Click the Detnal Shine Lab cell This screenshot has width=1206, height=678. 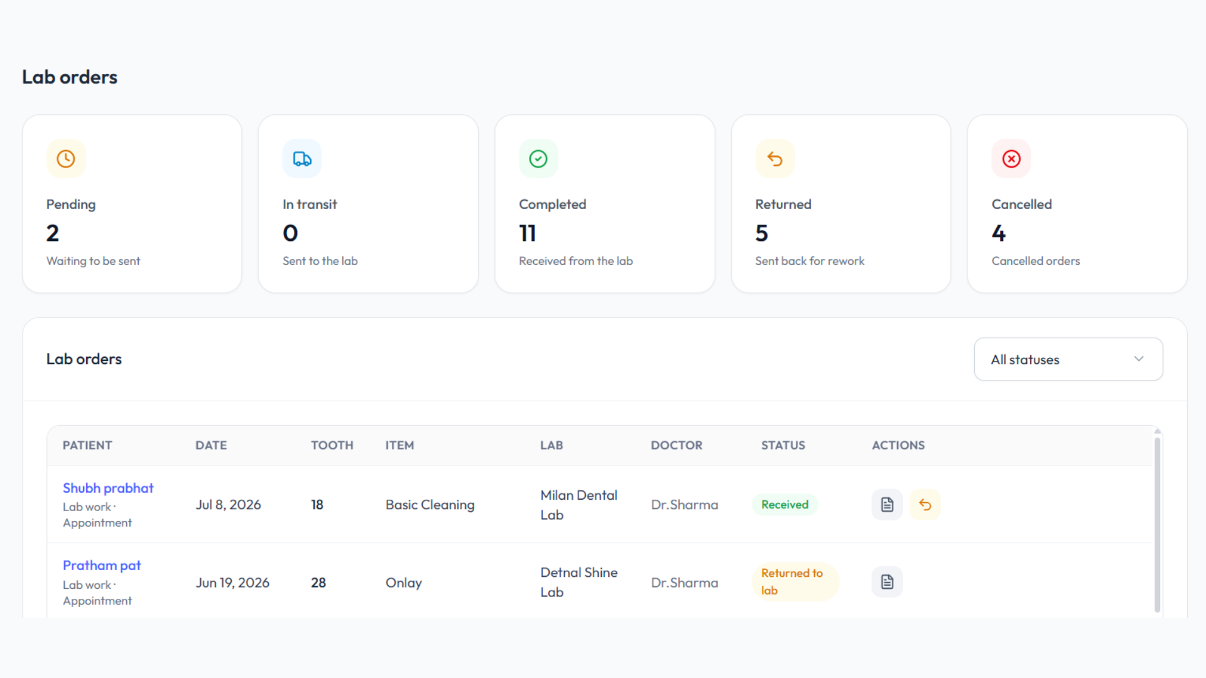point(579,582)
